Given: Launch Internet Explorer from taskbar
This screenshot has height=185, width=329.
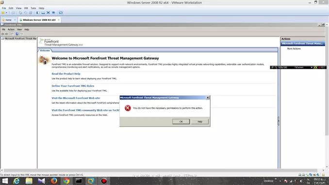Looking at the screenshot, I should pos(16,181).
